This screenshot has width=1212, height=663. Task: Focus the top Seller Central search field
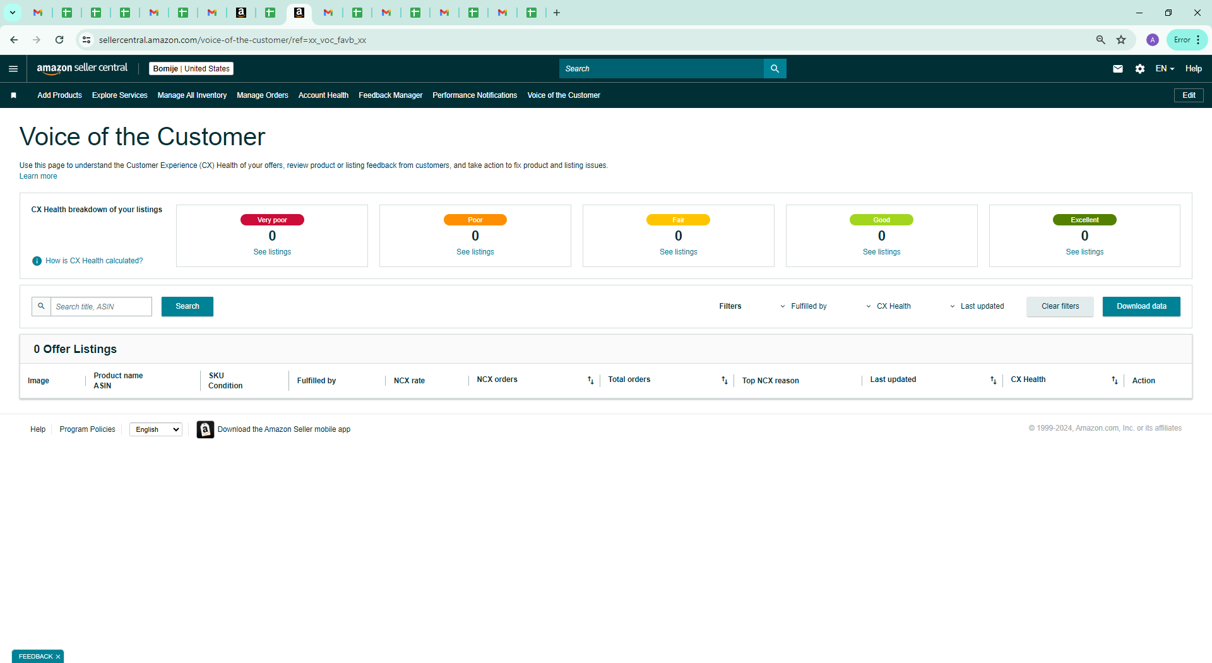[x=661, y=69]
